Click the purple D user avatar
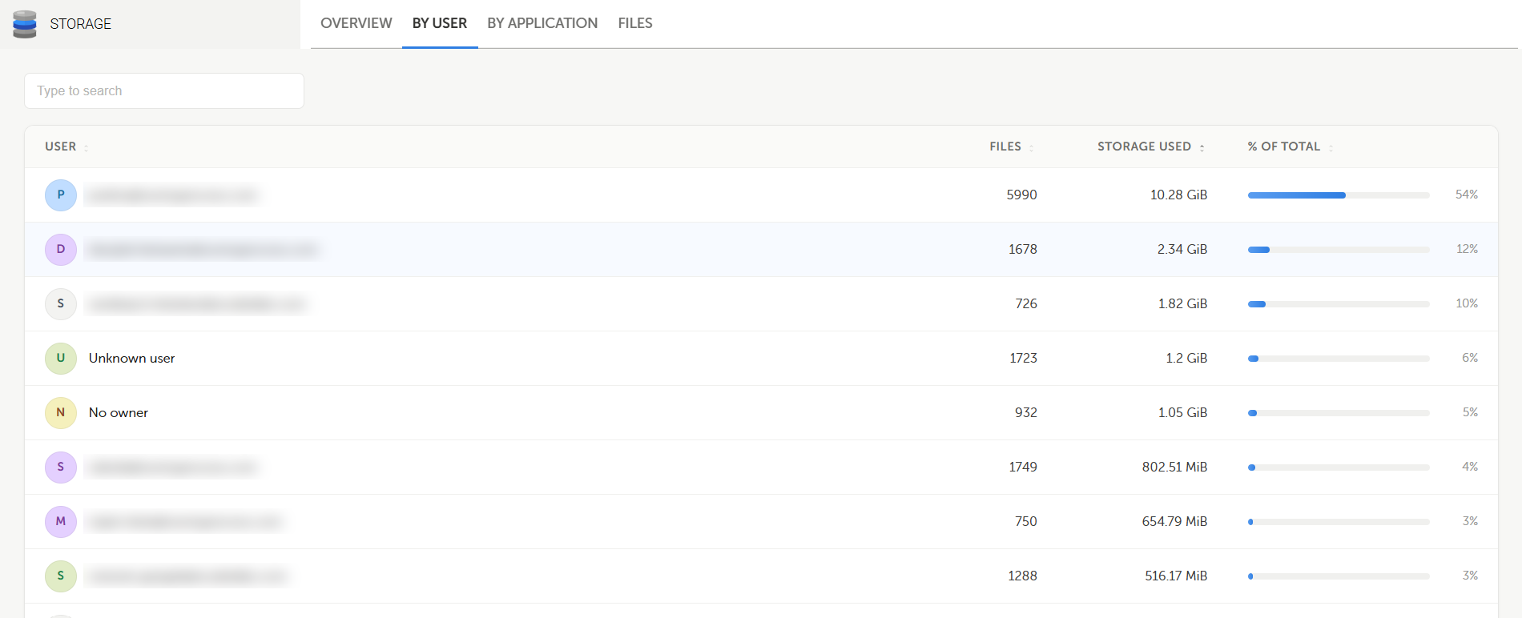 click(x=61, y=250)
